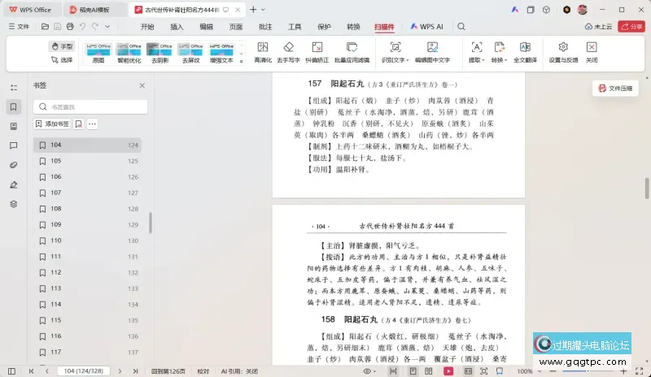Click the print icon in quick toolbar
Image resolution: width=651 pixels, height=377 pixels.
tap(70, 27)
